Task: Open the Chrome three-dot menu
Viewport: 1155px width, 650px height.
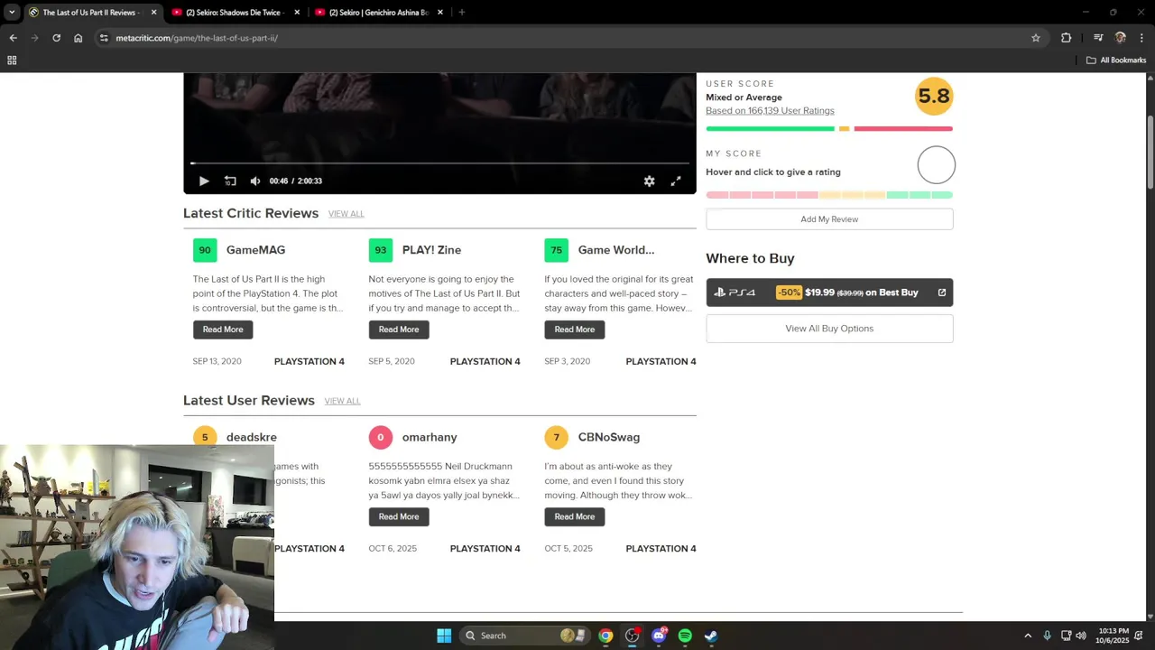Action: click(1142, 38)
